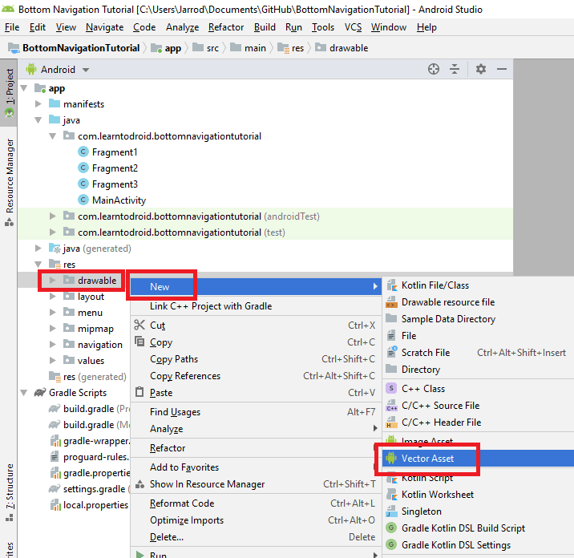Click the Cut scissors icon in context menu

[139, 325]
